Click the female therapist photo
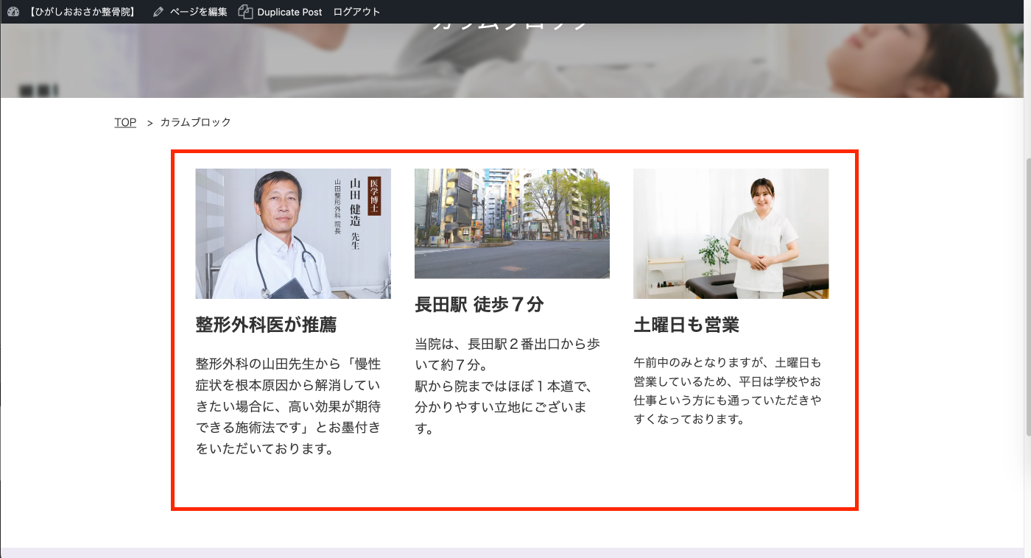This screenshot has height=558, width=1031. point(731,233)
